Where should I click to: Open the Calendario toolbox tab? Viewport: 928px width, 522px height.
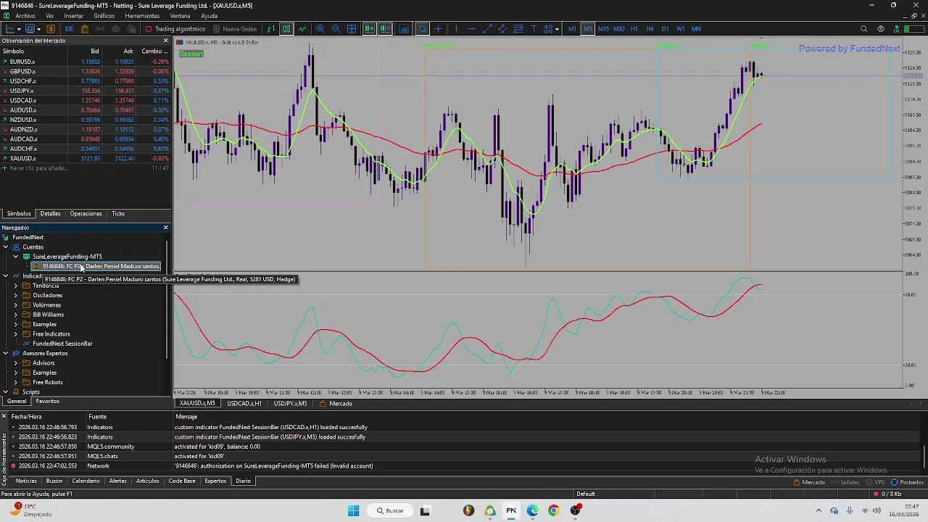click(x=86, y=481)
